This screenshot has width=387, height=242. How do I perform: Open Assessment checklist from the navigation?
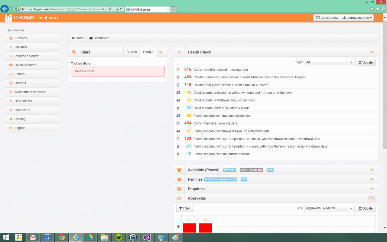(x=32, y=92)
